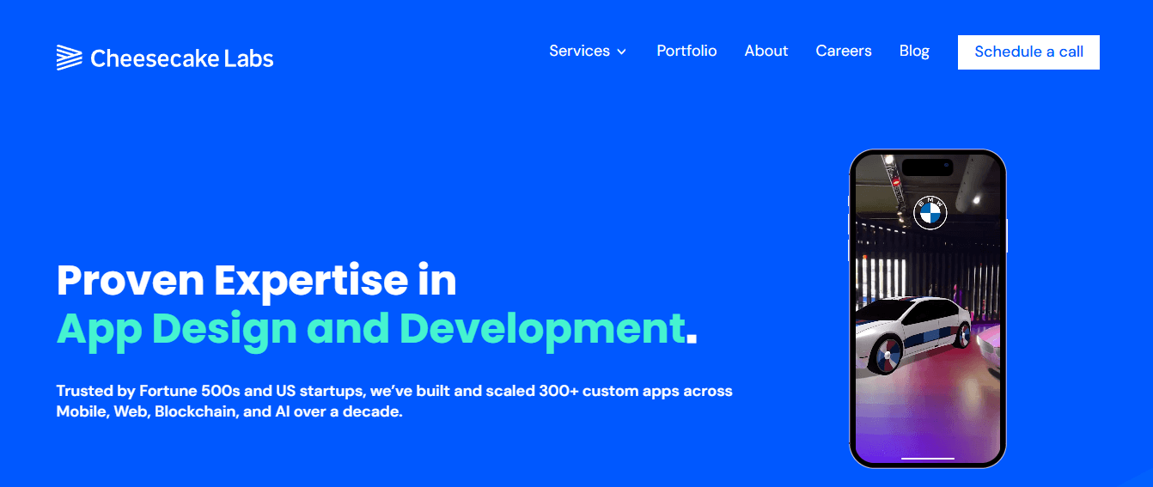Open the About page
The width and height of the screenshot is (1153, 487).
pyautogui.click(x=766, y=51)
